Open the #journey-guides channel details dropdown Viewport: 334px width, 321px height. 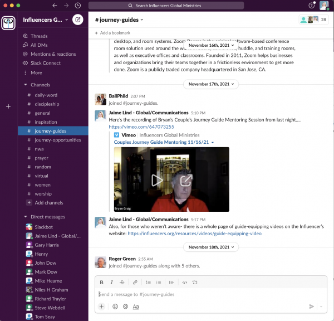point(119,20)
